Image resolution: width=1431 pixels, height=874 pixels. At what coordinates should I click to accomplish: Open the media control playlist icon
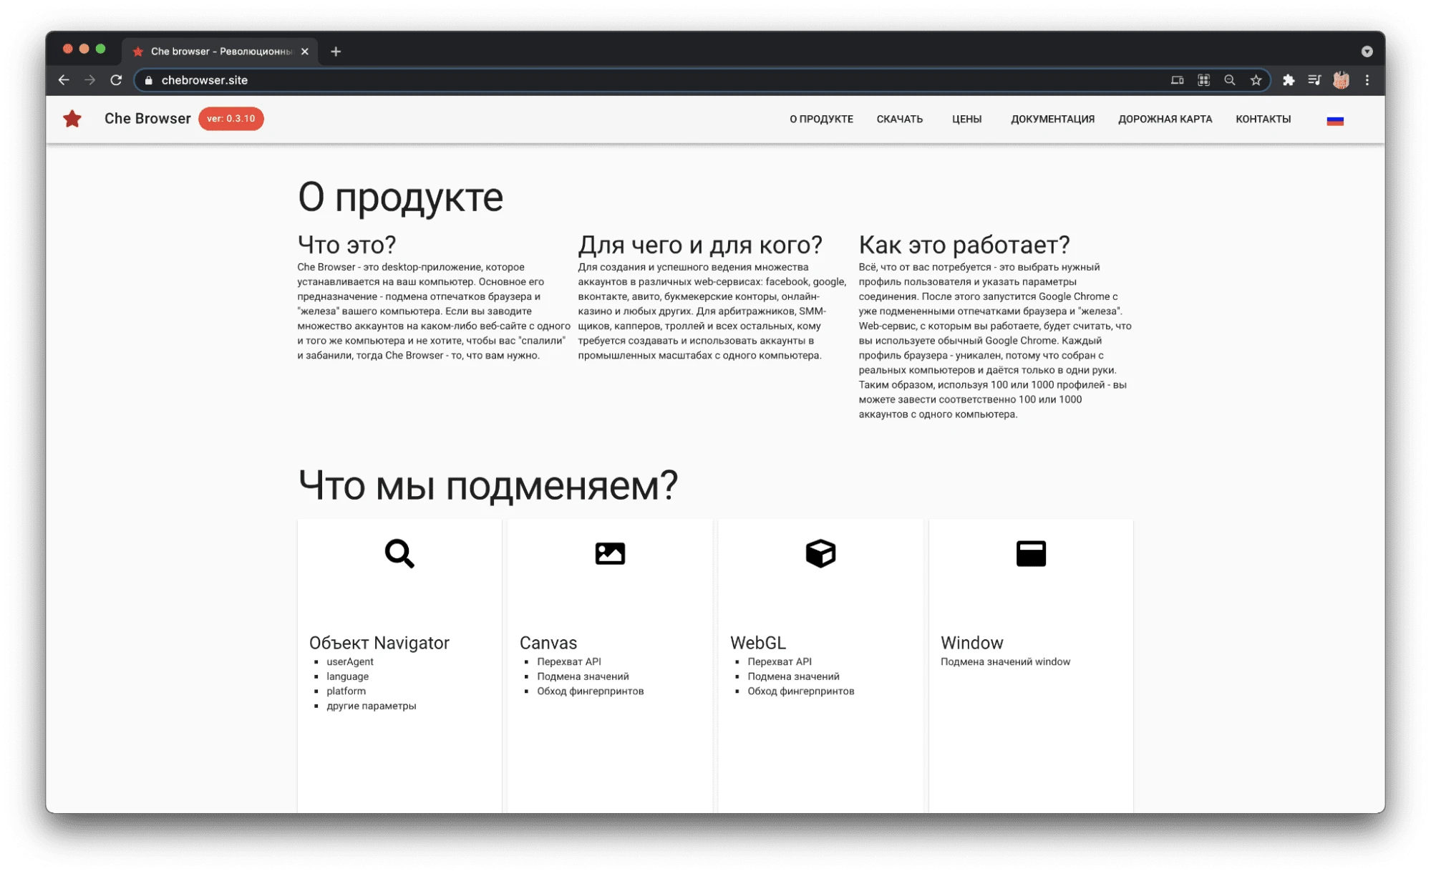[1314, 80]
